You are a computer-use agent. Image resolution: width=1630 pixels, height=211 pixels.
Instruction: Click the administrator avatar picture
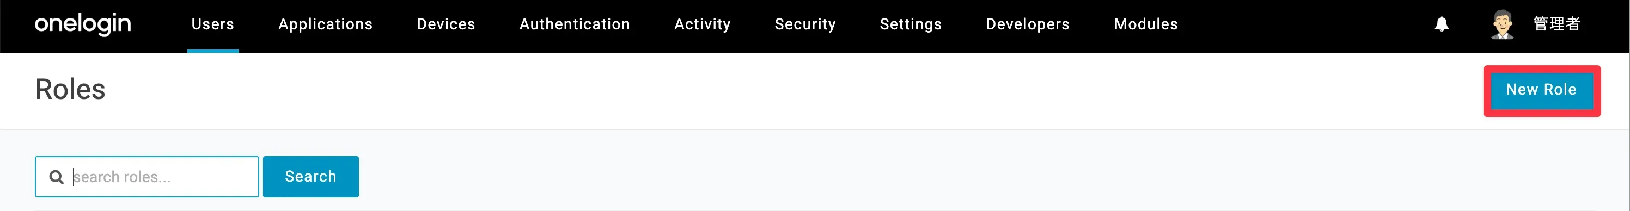click(1502, 24)
